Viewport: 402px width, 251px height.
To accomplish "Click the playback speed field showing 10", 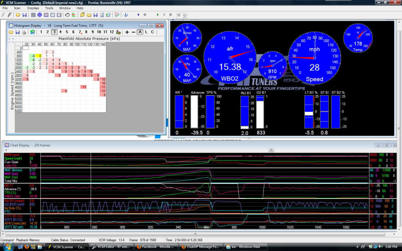I will point(179,15).
